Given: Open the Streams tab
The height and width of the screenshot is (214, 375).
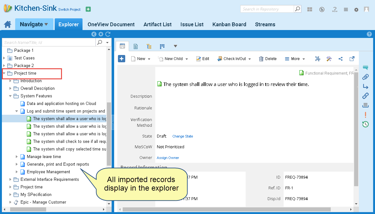Looking at the screenshot, I should tap(265, 24).
